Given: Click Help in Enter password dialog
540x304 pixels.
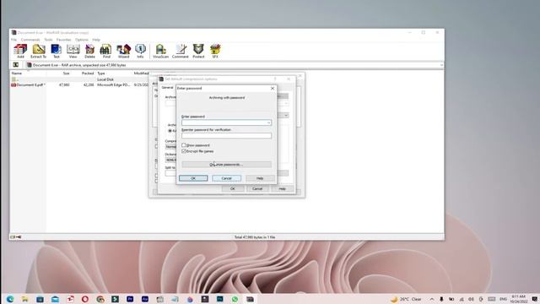Looking at the screenshot, I should (260, 178).
